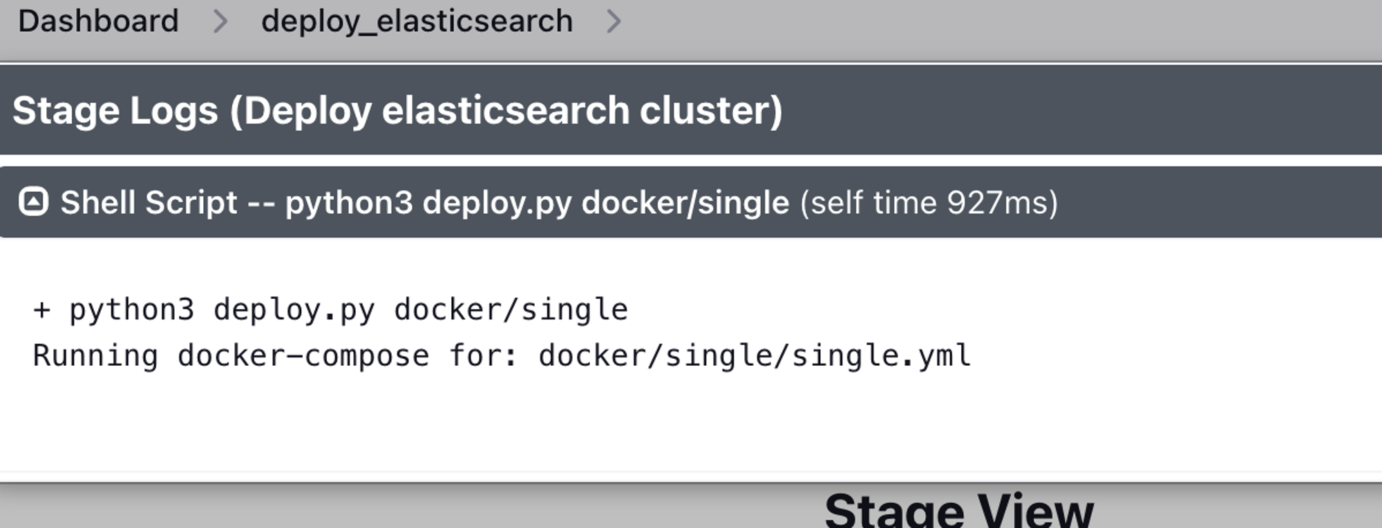Collapse the Shell Script log section icon
1382x528 pixels.
pyautogui.click(x=33, y=202)
